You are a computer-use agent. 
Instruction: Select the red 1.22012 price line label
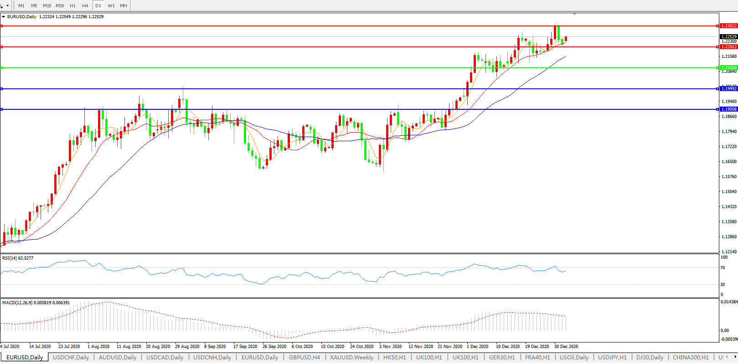pyautogui.click(x=728, y=47)
